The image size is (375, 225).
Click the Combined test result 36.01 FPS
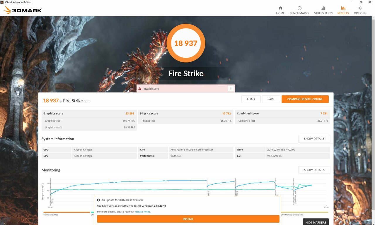tap(323, 121)
